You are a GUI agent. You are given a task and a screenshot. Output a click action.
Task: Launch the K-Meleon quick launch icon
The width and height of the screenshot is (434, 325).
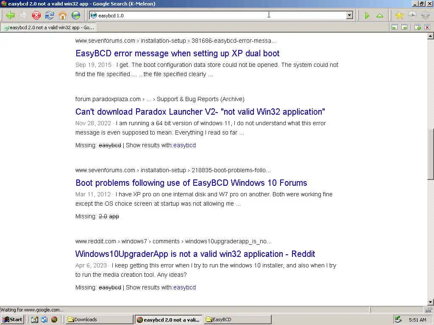tap(54, 319)
